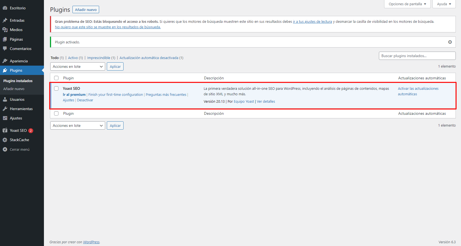Screen dimensions: 461x246
Task: Click 'No quiero que este sitio se muestre' link
Action: pos(108,27)
